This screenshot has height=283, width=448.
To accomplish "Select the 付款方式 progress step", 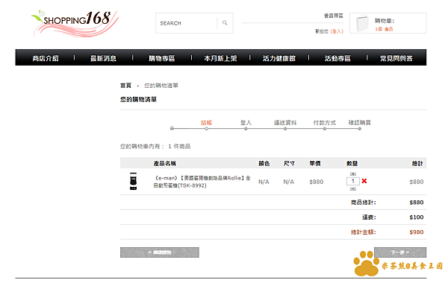I will [325, 123].
